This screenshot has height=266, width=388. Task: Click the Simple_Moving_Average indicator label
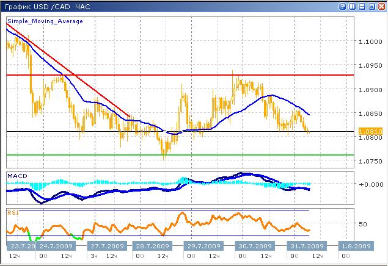pos(45,21)
